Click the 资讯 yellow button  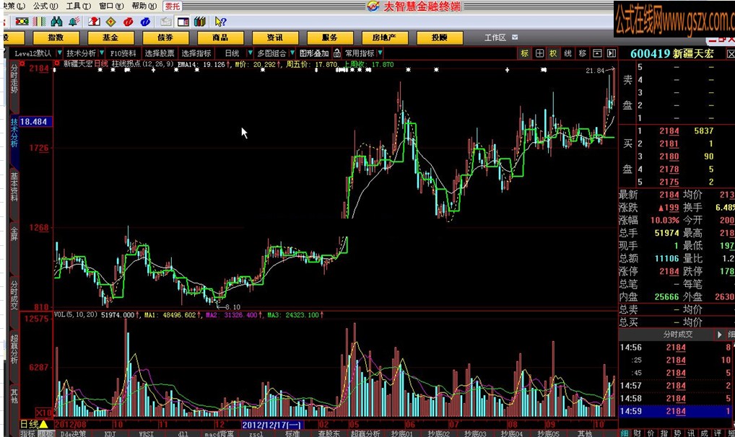pos(275,37)
